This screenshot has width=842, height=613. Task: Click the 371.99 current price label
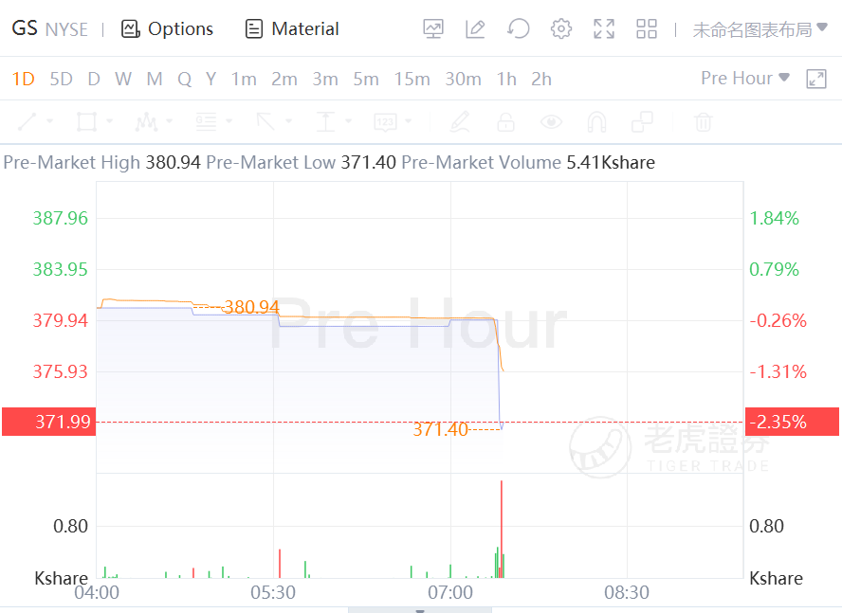(x=46, y=422)
